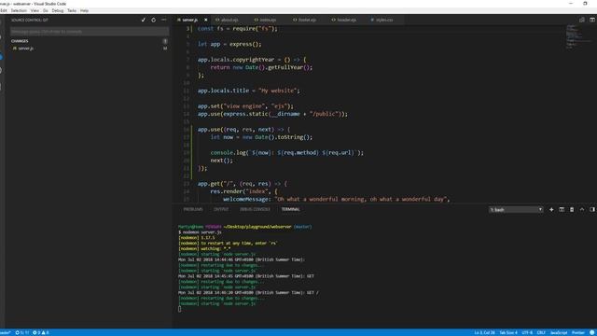
Task: Click the app.get("/") line in editor
Action: [x=243, y=184]
